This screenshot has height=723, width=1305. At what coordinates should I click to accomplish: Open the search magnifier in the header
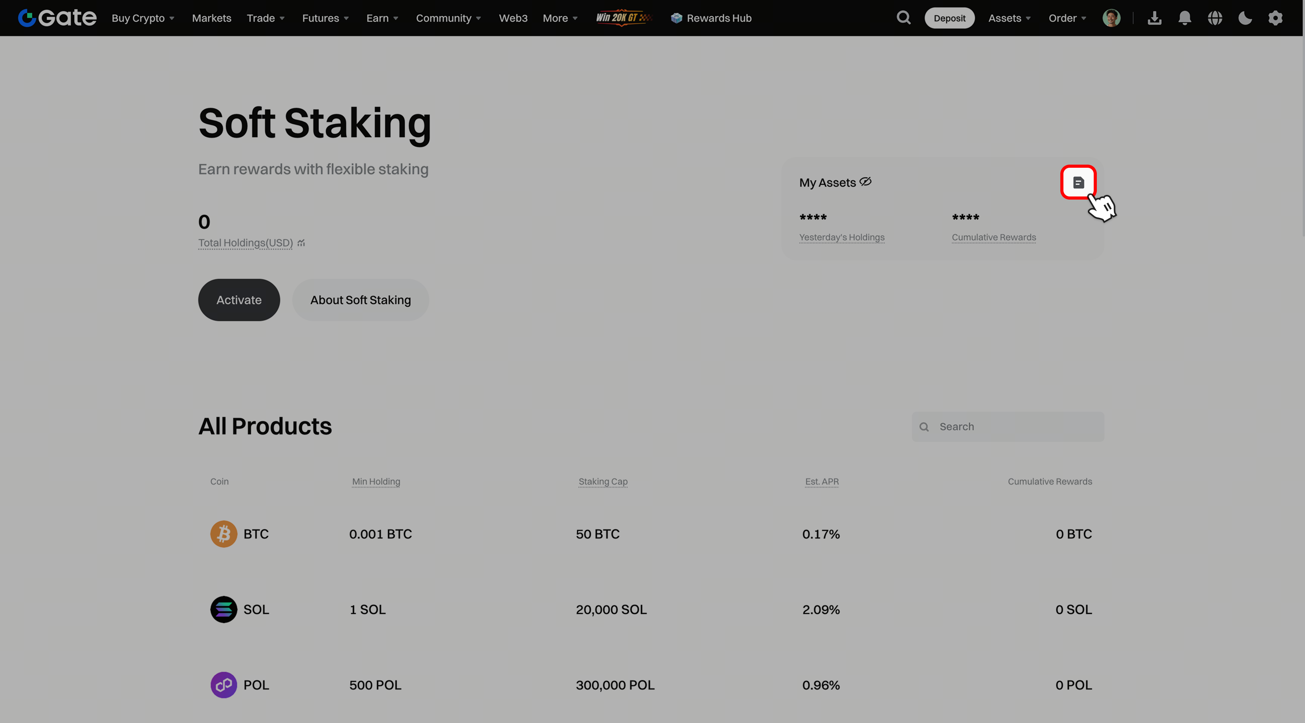(903, 18)
